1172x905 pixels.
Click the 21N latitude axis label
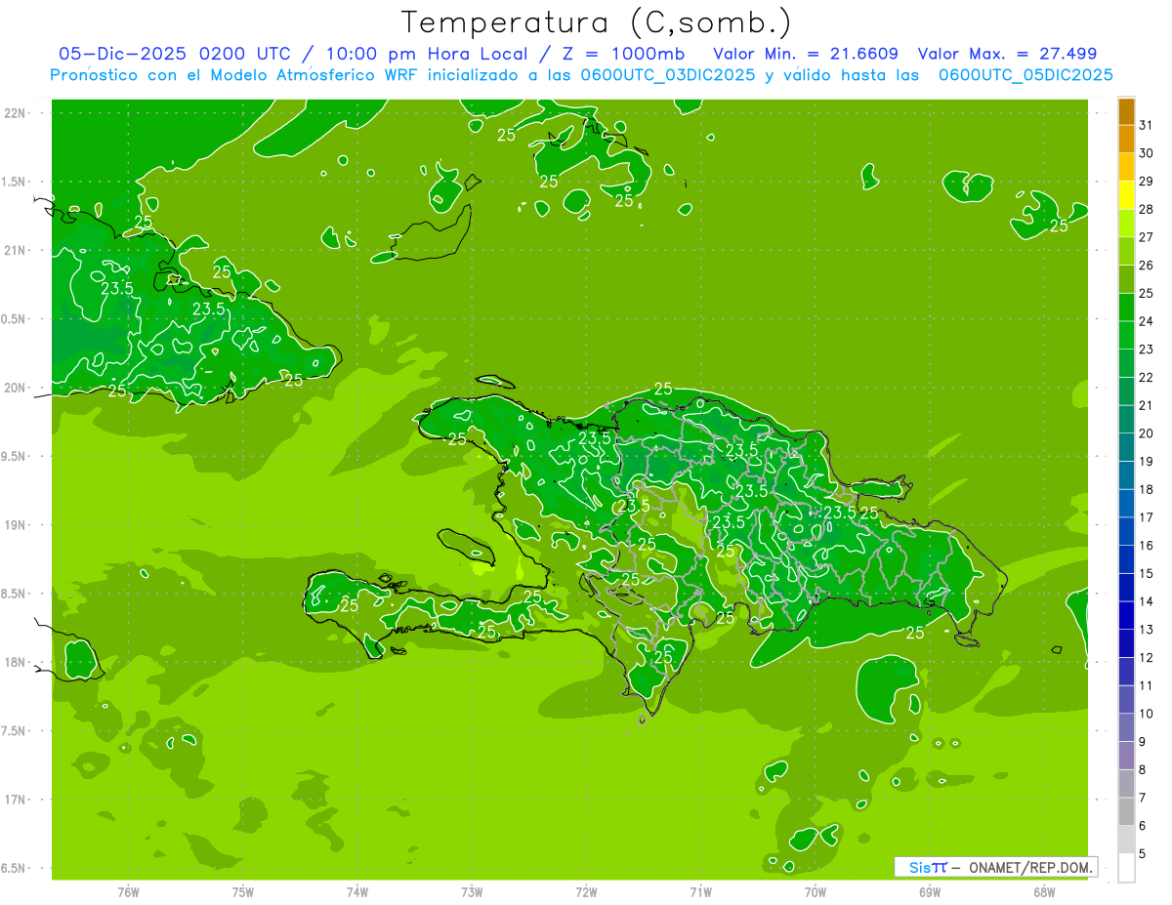pyautogui.click(x=15, y=250)
